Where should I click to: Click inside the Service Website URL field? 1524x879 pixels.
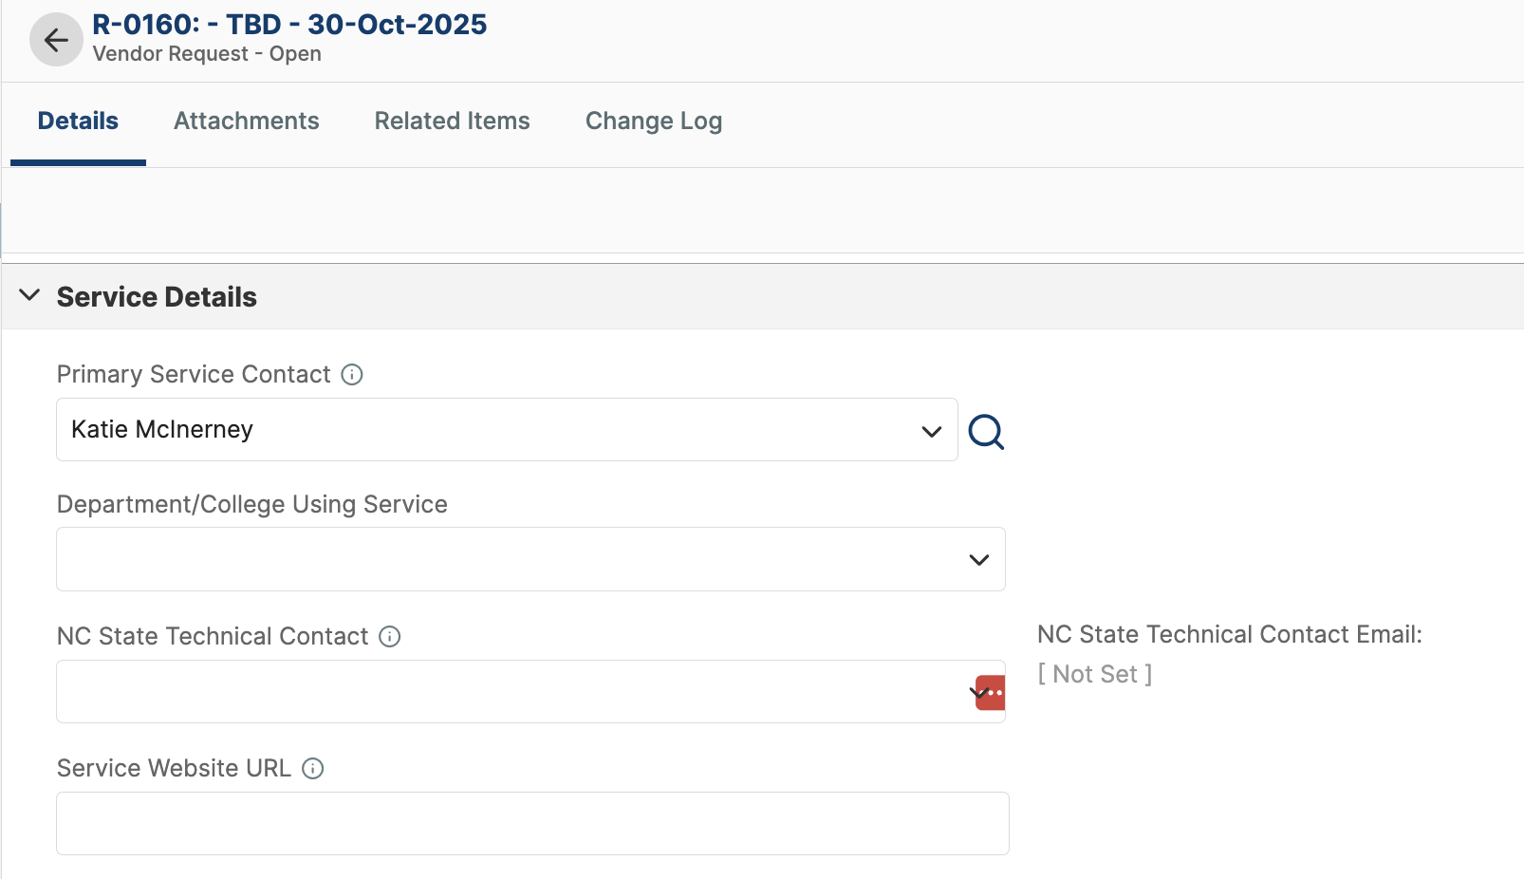pyautogui.click(x=531, y=823)
